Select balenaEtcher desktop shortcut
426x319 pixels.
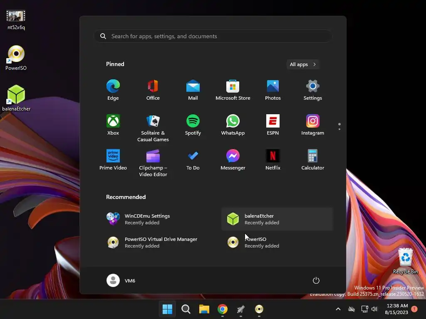click(16, 98)
